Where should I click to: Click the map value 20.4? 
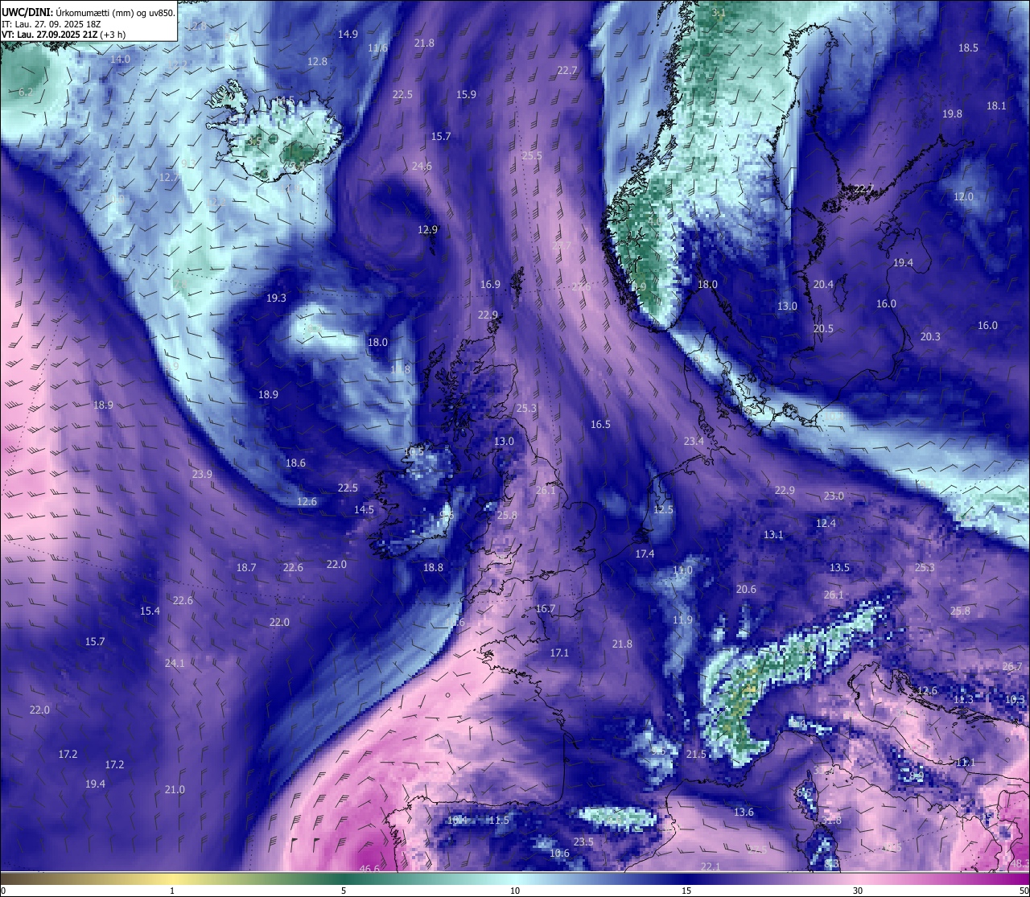(x=823, y=284)
